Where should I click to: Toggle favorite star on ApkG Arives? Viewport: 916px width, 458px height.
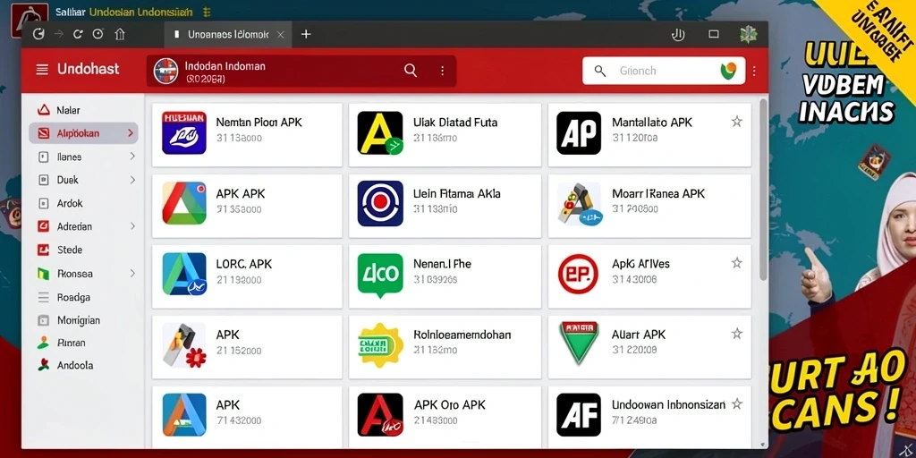tap(737, 263)
